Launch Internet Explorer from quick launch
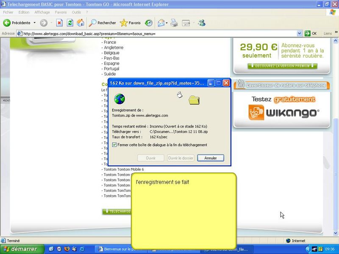Screen dimensions: 339x254 82,249
